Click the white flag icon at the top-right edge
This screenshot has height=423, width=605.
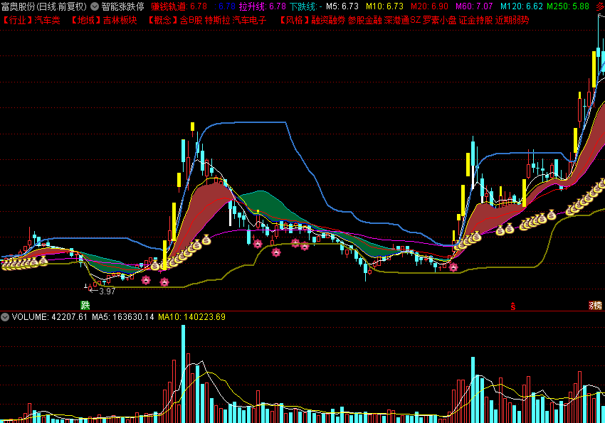tap(601, 17)
